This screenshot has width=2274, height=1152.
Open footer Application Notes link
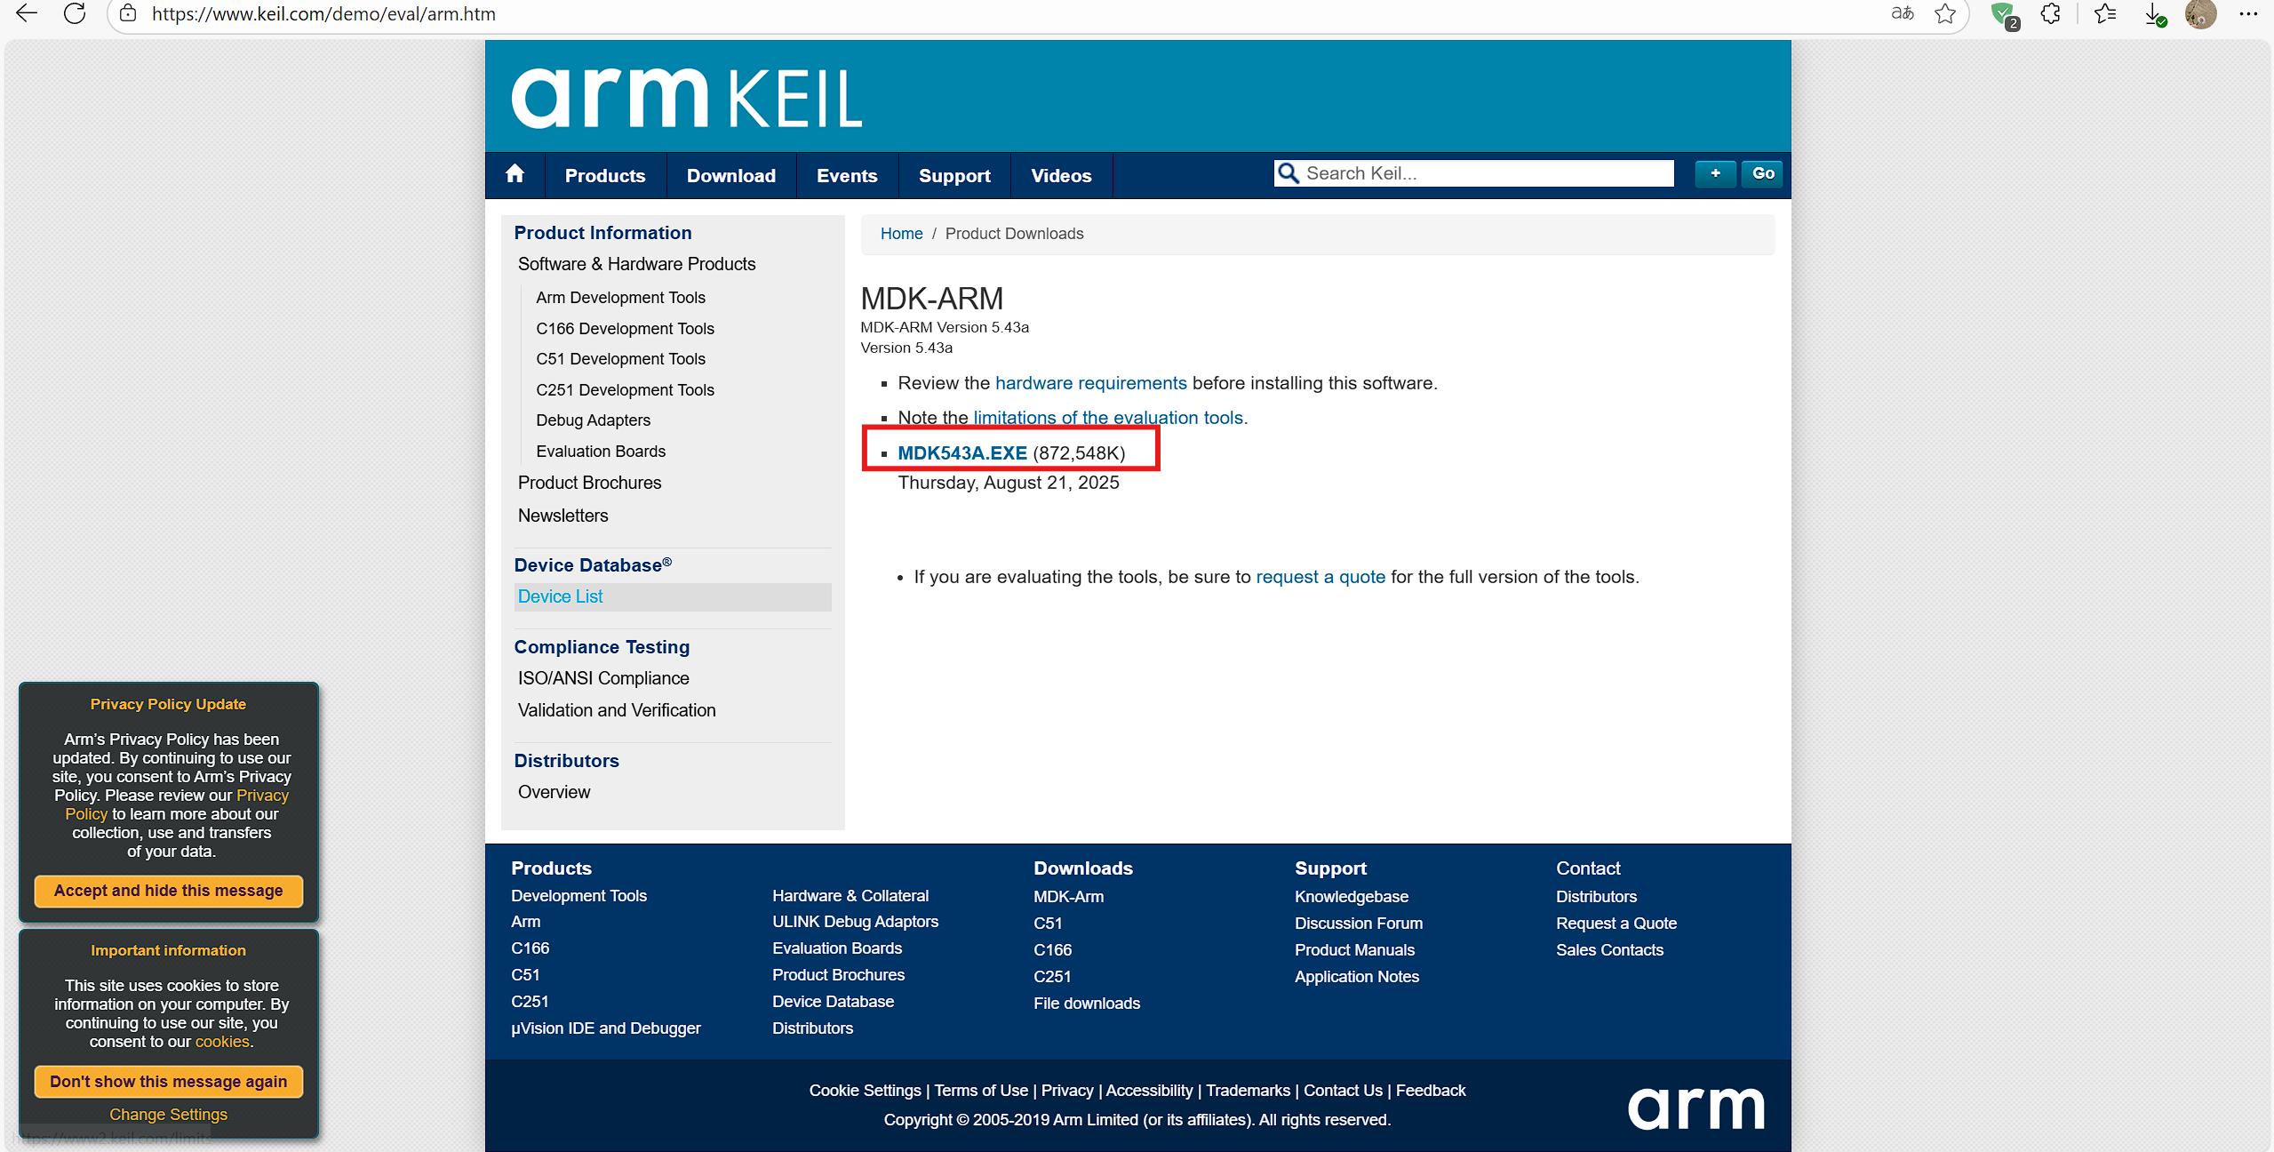(x=1356, y=977)
